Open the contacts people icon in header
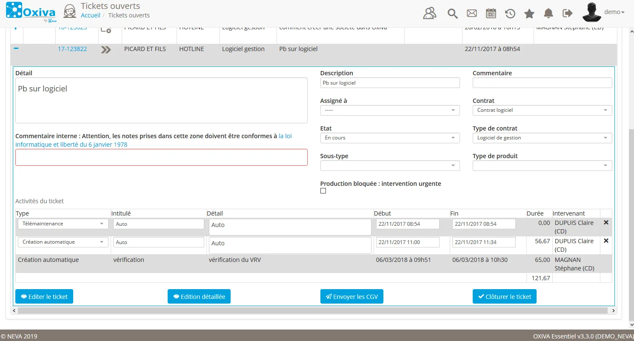Image resolution: width=634 pixels, height=341 pixels. point(430,13)
